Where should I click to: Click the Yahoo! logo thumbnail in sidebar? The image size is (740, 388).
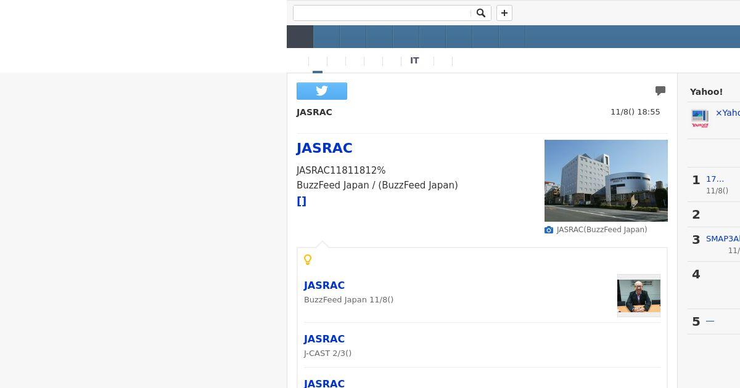click(x=700, y=119)
